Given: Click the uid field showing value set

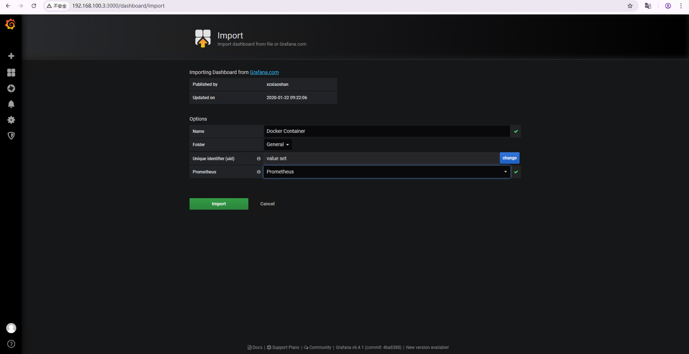Looking at the screenshot, I should (381, 158).
